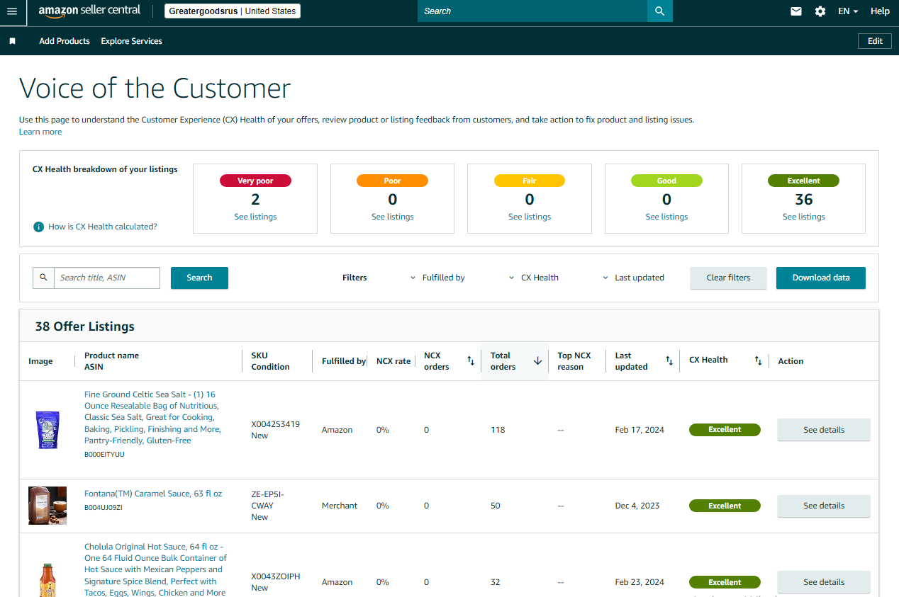Image resolution: width=899 pixels, height=597 pixels.
Task: Expand the Fulfilled by filter dropdown
Action: 437,278
